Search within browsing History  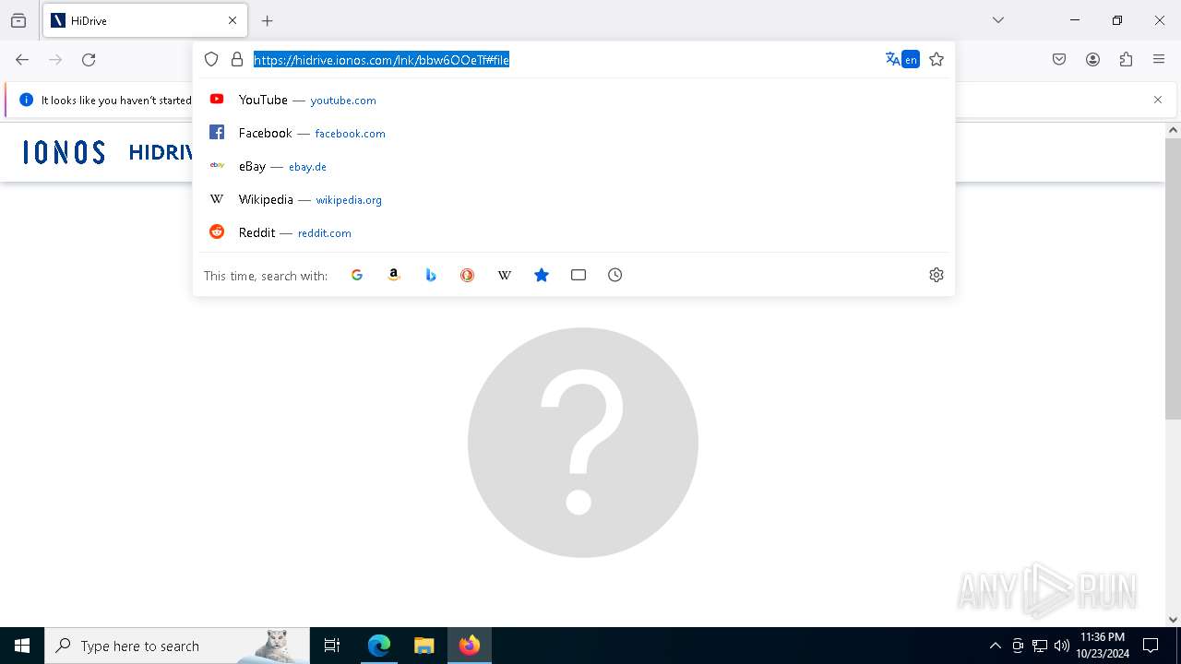click(615, 275)
